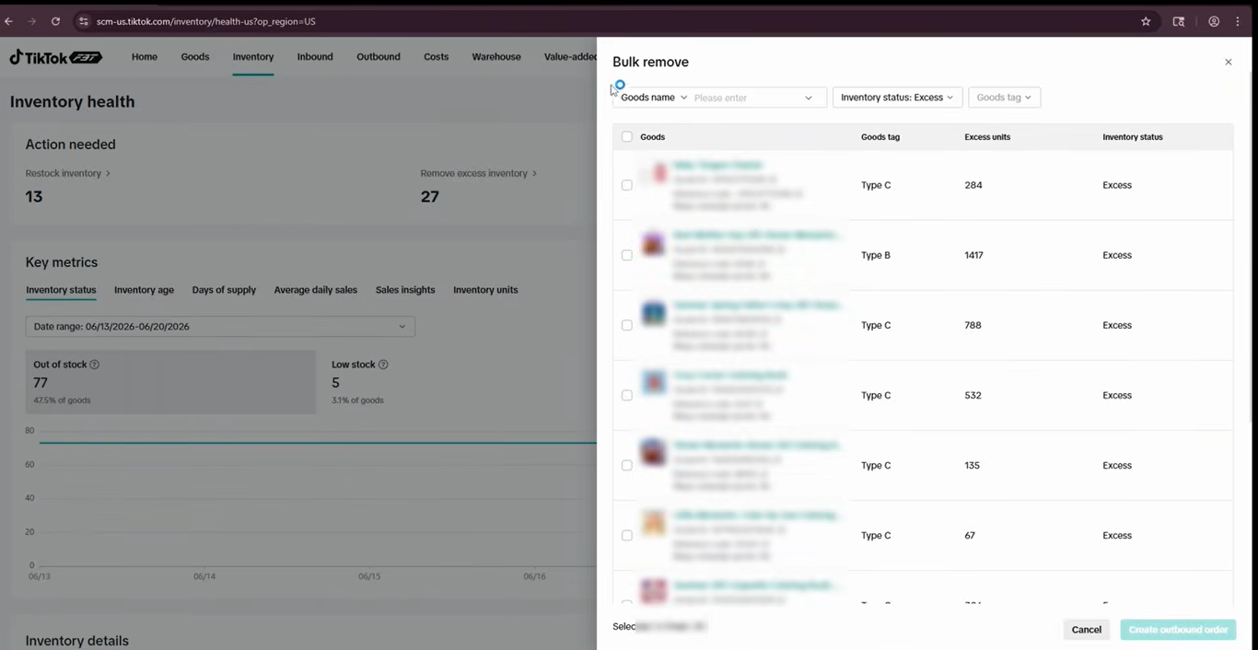This screenshot has height=650, width=1258.
Task: Reload the browser page
Action: (55, 21)
